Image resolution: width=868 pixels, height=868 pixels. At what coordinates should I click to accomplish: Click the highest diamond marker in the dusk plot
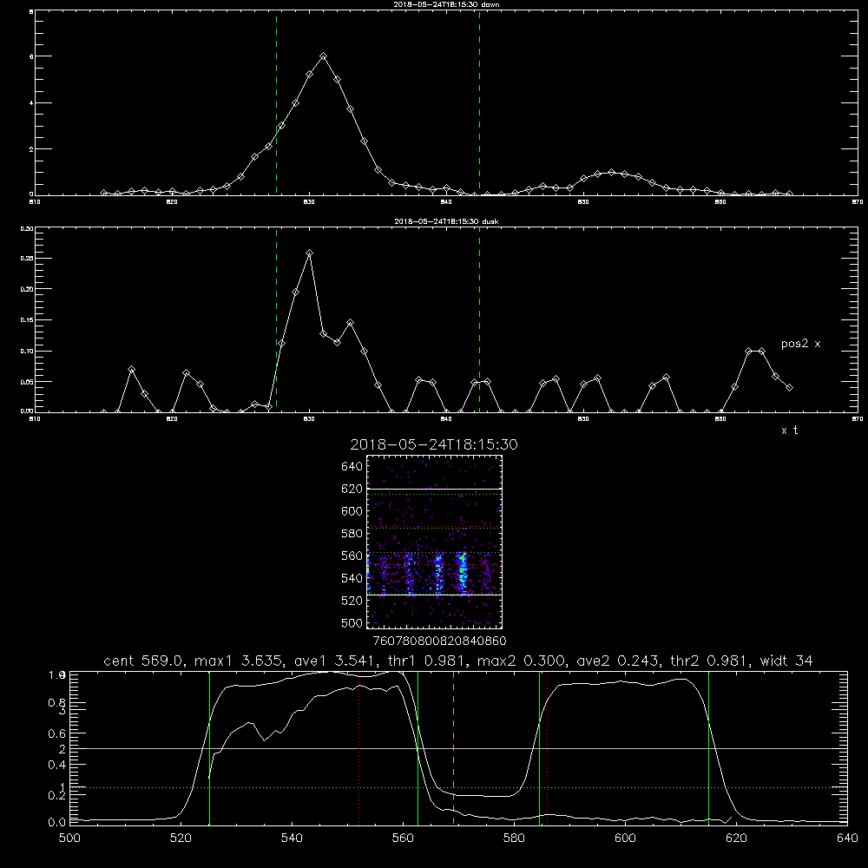pyautogui.click(x=310, y=253)
